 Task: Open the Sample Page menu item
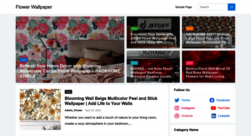coord(183,7)
